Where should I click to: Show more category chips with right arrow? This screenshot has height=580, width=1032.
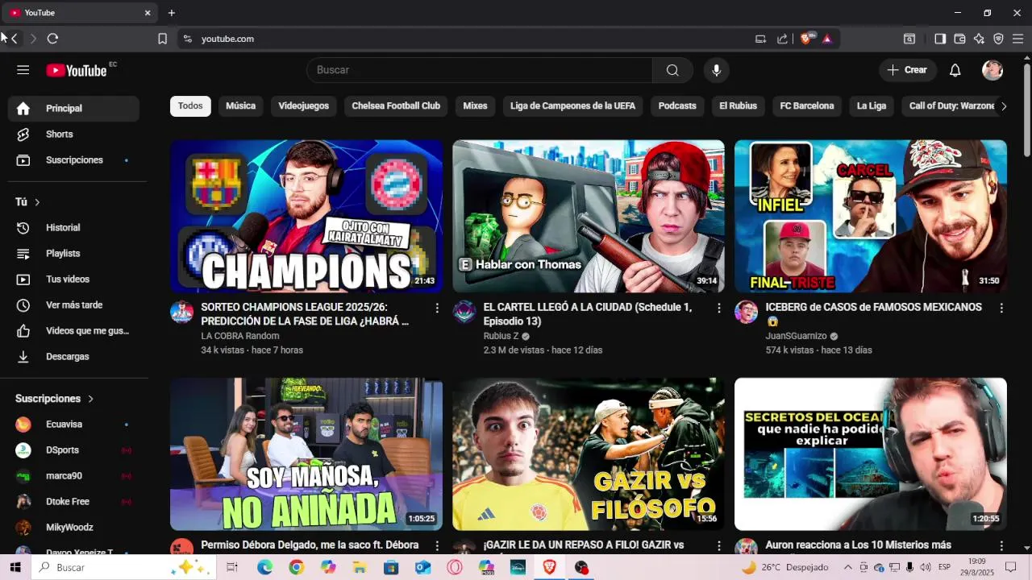tap(1003, 106)
